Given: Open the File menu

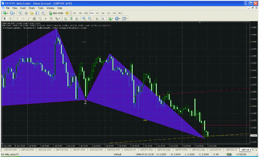Looking at the screenshot, I should click(7, 8).
